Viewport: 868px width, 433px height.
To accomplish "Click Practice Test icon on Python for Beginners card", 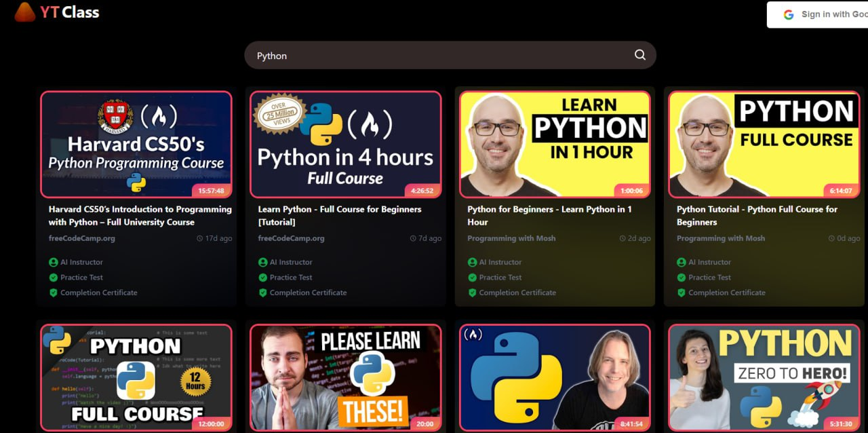I will pyautogui.click(x=473, y=278).
